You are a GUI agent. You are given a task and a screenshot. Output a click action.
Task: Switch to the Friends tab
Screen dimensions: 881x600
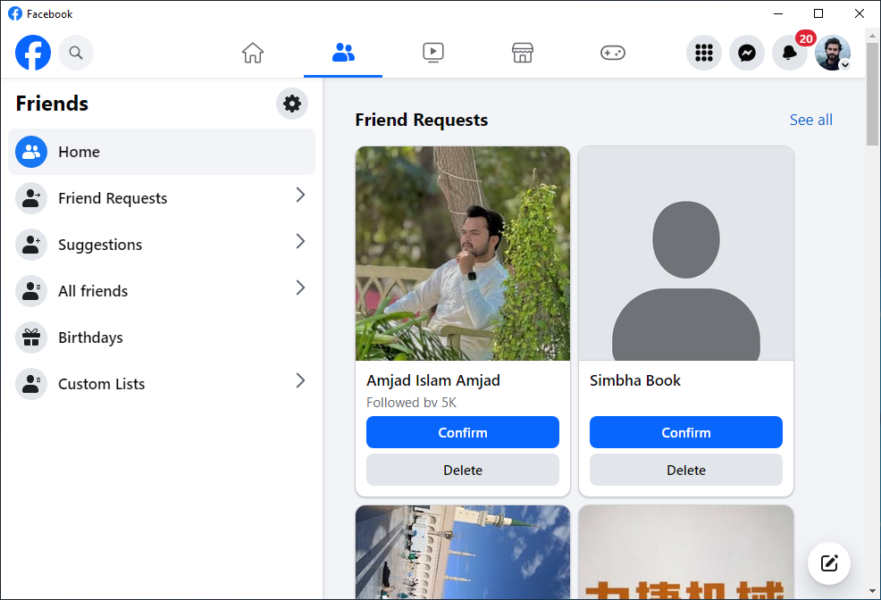tap(343, 53)
